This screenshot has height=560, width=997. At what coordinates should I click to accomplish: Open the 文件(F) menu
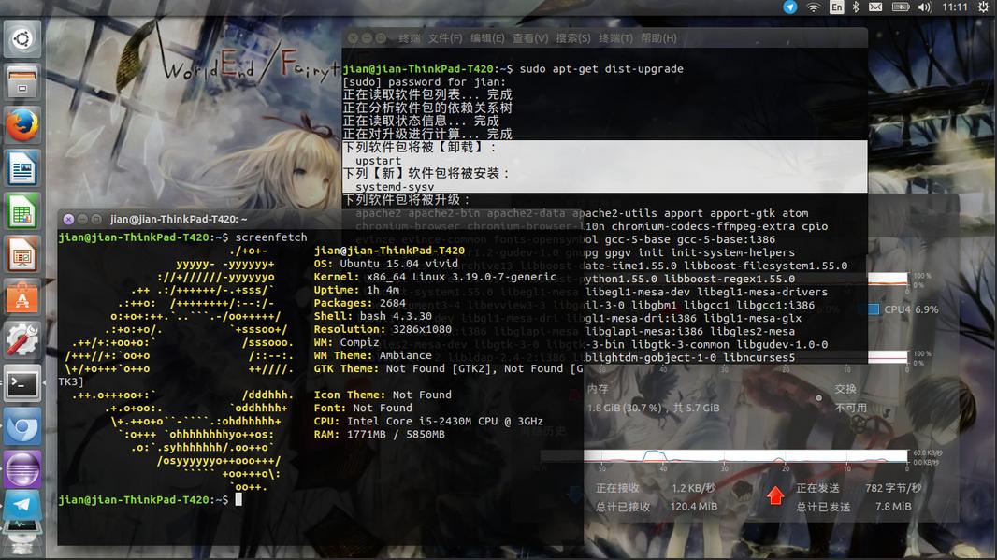[445, 38]
